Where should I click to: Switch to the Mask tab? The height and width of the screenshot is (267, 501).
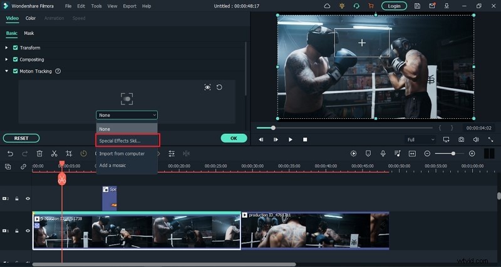pos(29,33)
